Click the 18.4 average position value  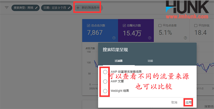coord(200,33)
